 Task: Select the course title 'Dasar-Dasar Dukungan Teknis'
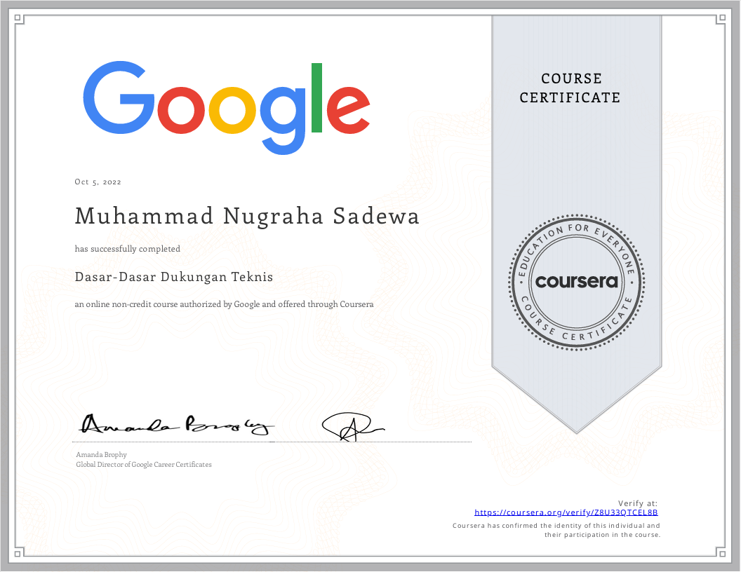click(174, 277)
